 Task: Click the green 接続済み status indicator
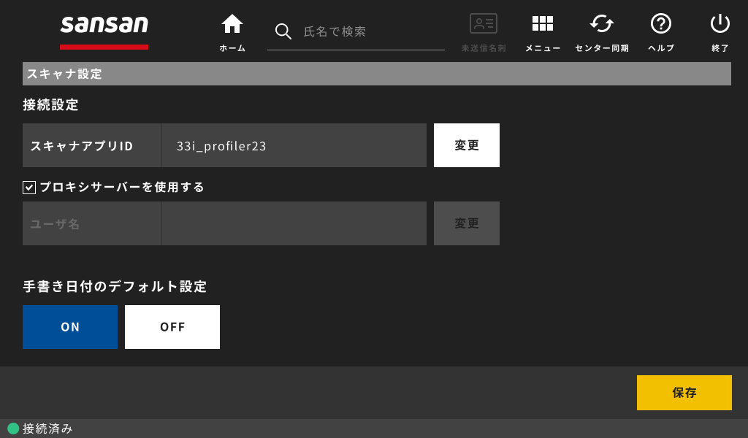coord(13,429)
